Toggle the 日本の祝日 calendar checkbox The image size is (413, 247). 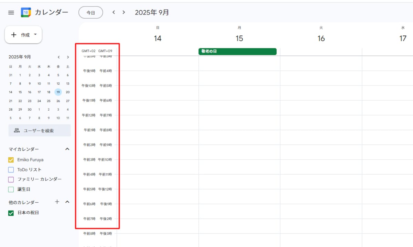[11, 213]
